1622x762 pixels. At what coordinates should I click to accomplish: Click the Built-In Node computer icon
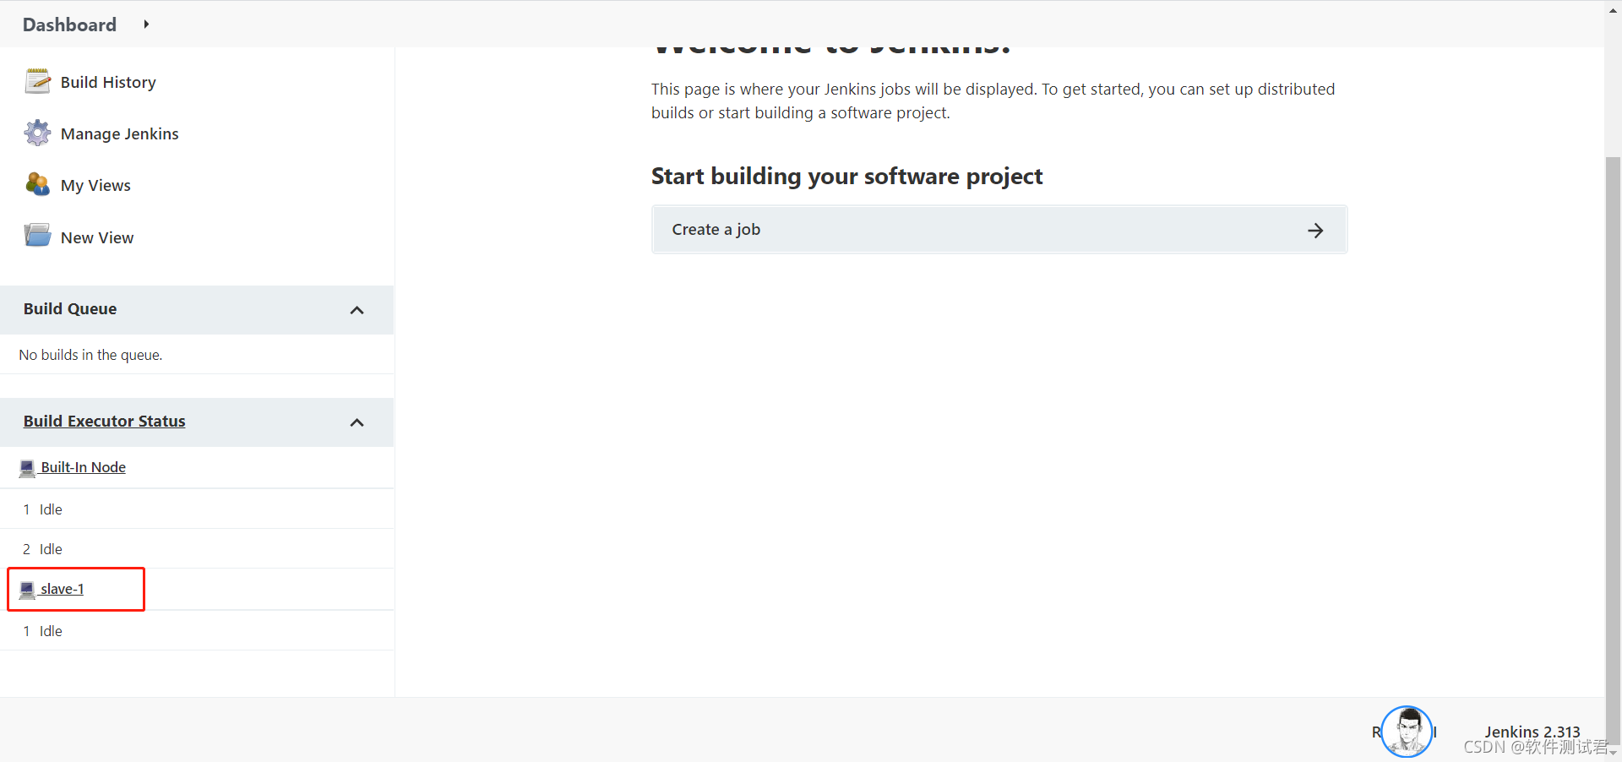[x=27, y=468]
